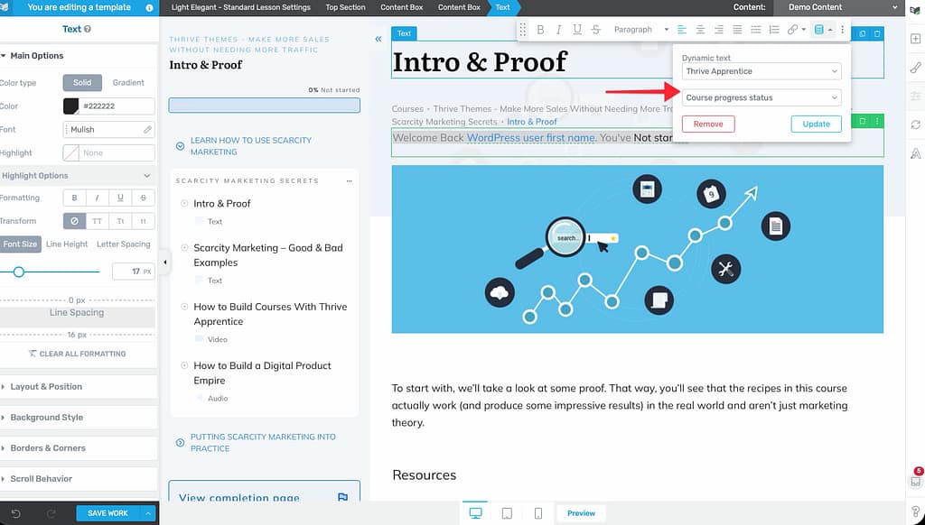Toggle uppercase TT transform option
The width and height of the screenshot is (925, 525).
tap(98, 221)
